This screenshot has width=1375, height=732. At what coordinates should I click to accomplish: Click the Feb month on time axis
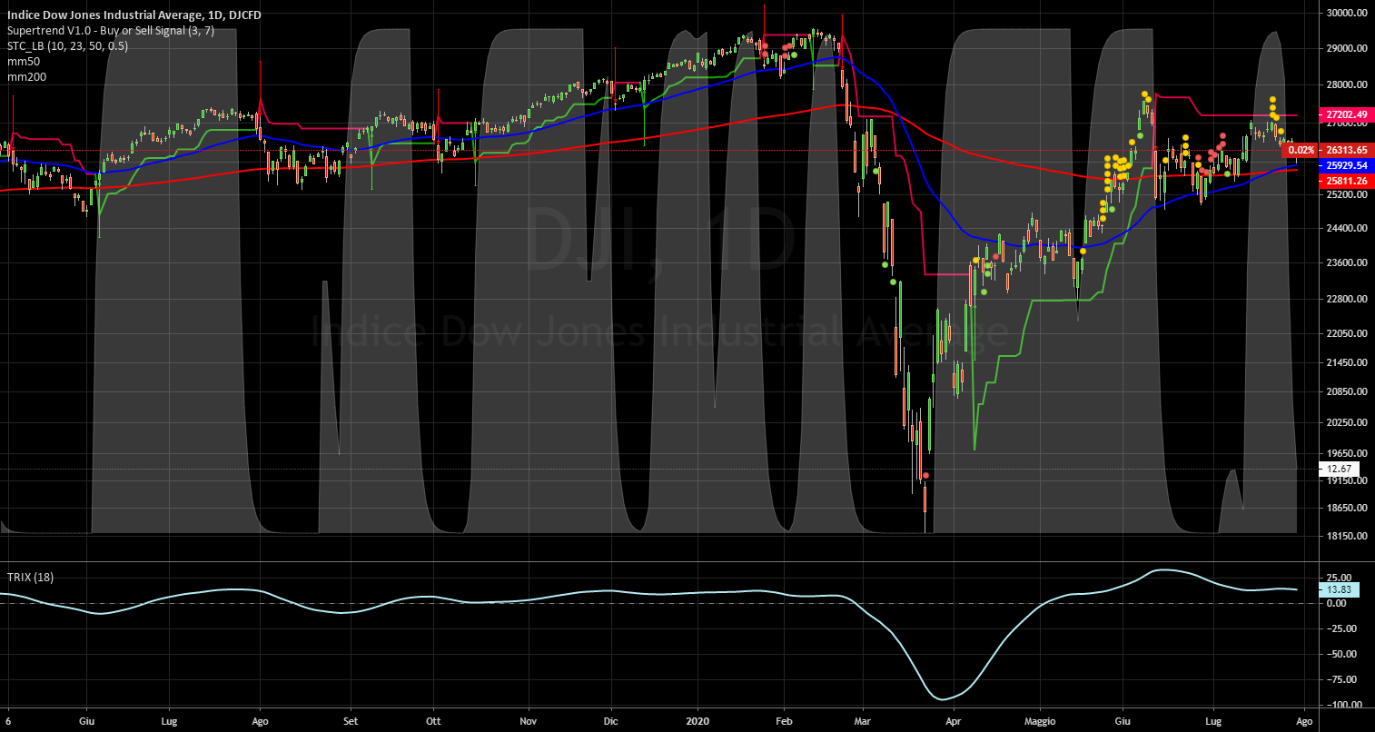pyautogui.click(x=786, y=721)
